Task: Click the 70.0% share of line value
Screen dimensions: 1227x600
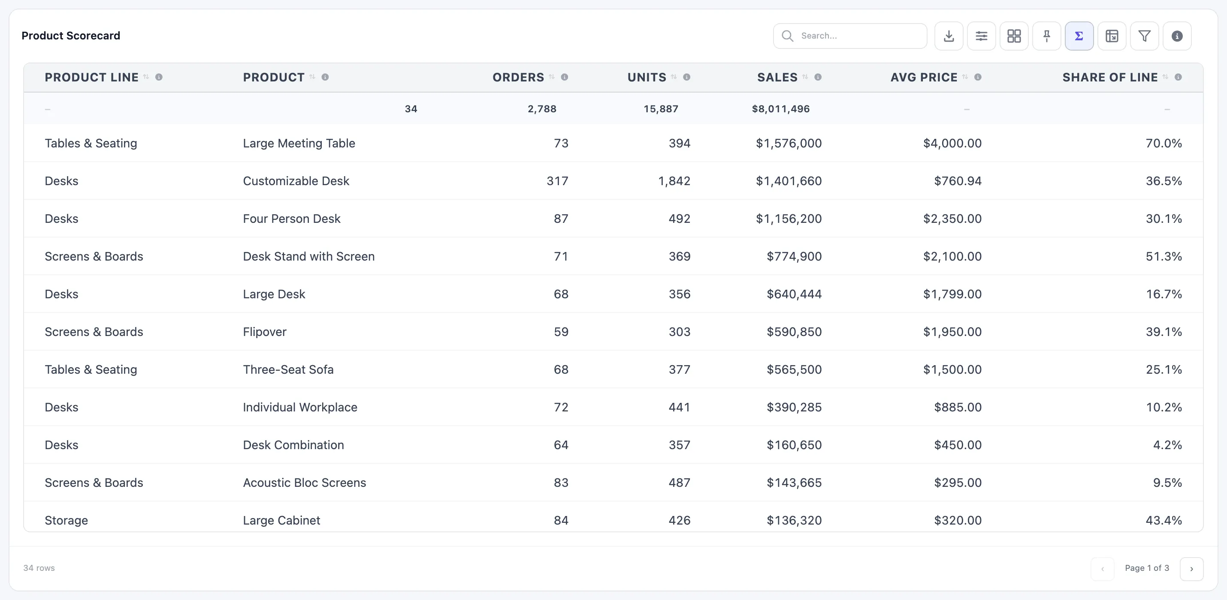Action: click(x=1164, y=143)
